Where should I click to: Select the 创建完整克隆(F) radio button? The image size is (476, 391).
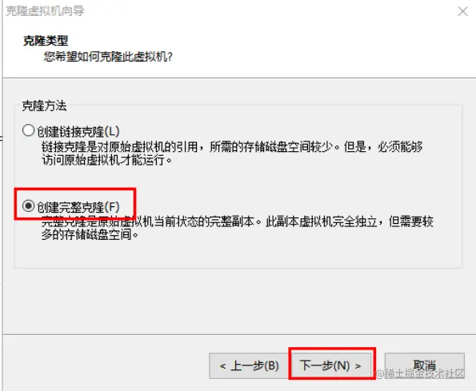coord(28,206)
